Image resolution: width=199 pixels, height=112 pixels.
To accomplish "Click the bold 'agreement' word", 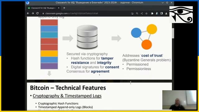I will (x=100, y=72).
